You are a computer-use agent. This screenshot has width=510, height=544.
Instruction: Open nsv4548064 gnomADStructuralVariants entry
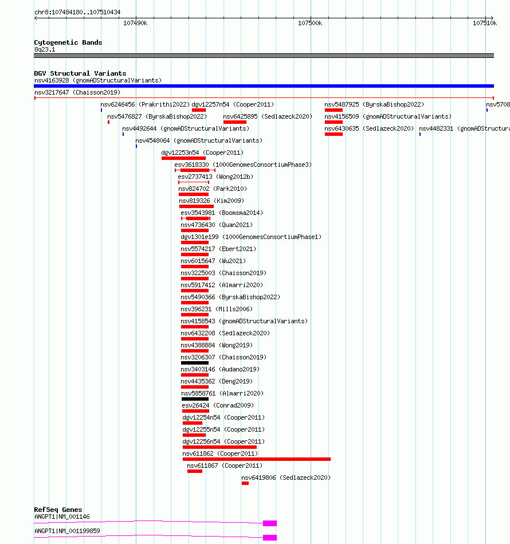pyautogui.click(x=199, y=141)
